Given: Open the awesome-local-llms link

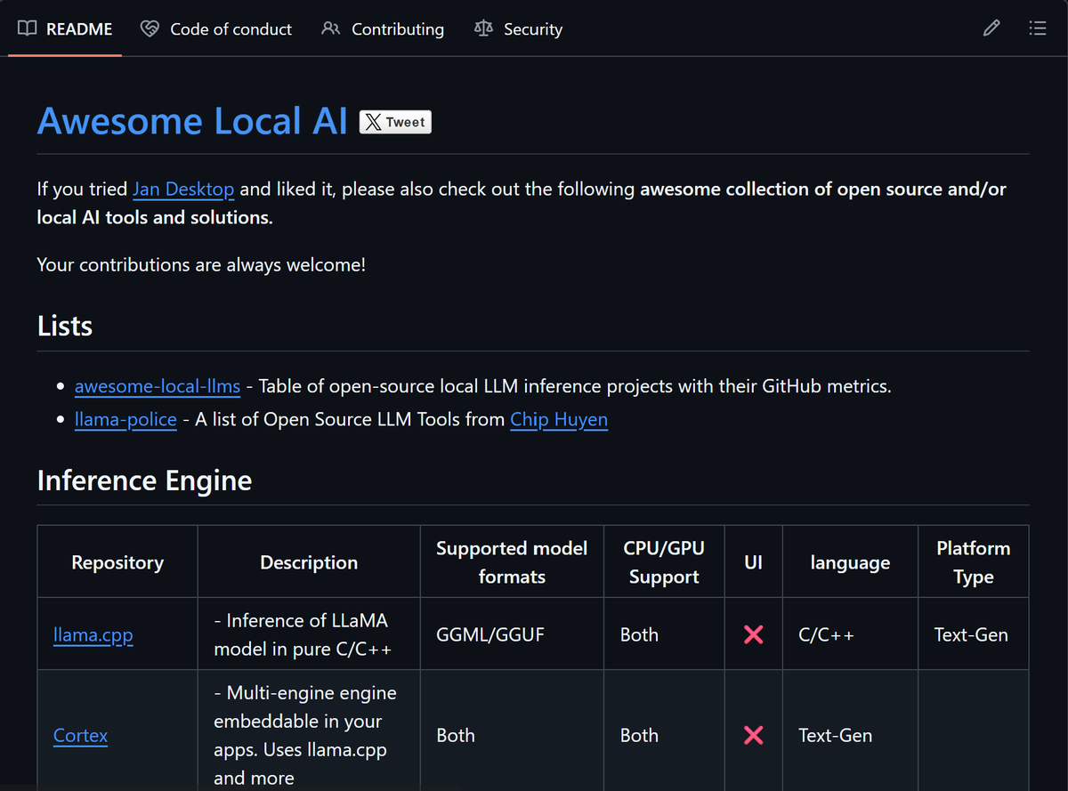Looking at the screenshot, I should (x=158, y=386).
